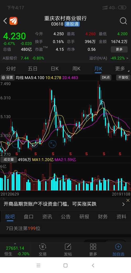Viewport: 131px width, 273px height.
Task: Open the orange Eastmoney app logo
Action: pos(13,21)
